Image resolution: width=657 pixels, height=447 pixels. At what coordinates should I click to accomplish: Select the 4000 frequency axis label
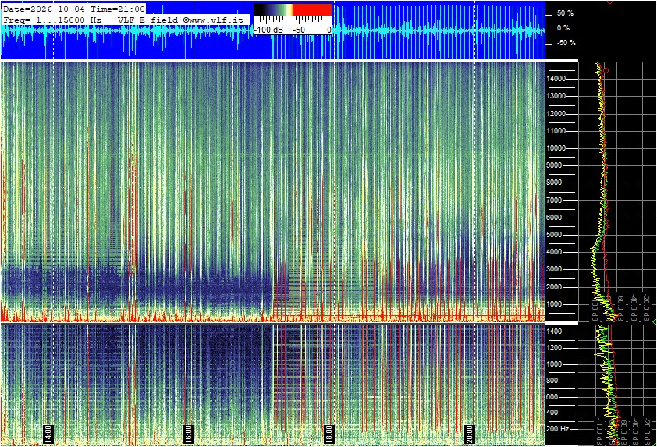pos(554,252)
